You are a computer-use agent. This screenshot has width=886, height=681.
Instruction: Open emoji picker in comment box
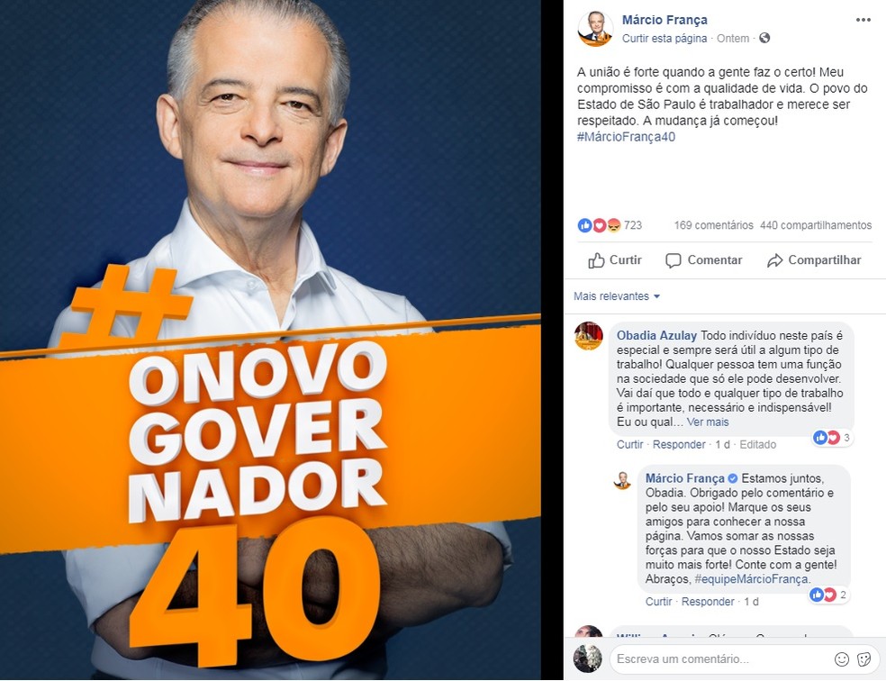click(x=841, y=659)
